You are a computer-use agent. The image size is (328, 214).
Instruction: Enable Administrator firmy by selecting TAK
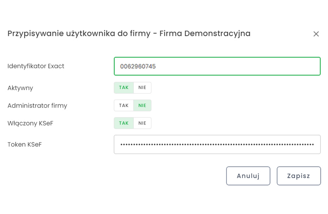point(123,105)
